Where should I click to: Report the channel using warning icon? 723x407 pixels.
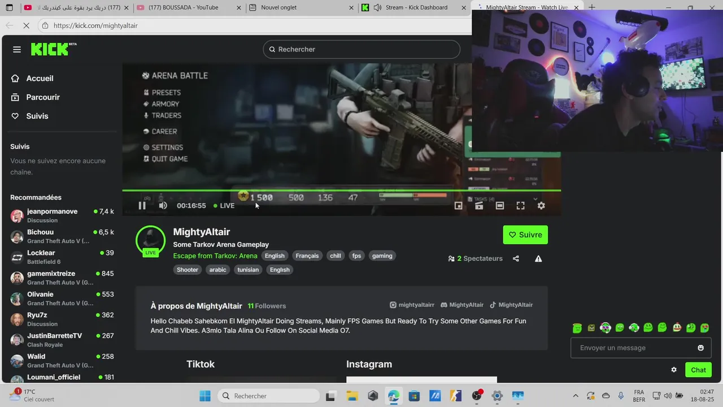click(538, 258)
